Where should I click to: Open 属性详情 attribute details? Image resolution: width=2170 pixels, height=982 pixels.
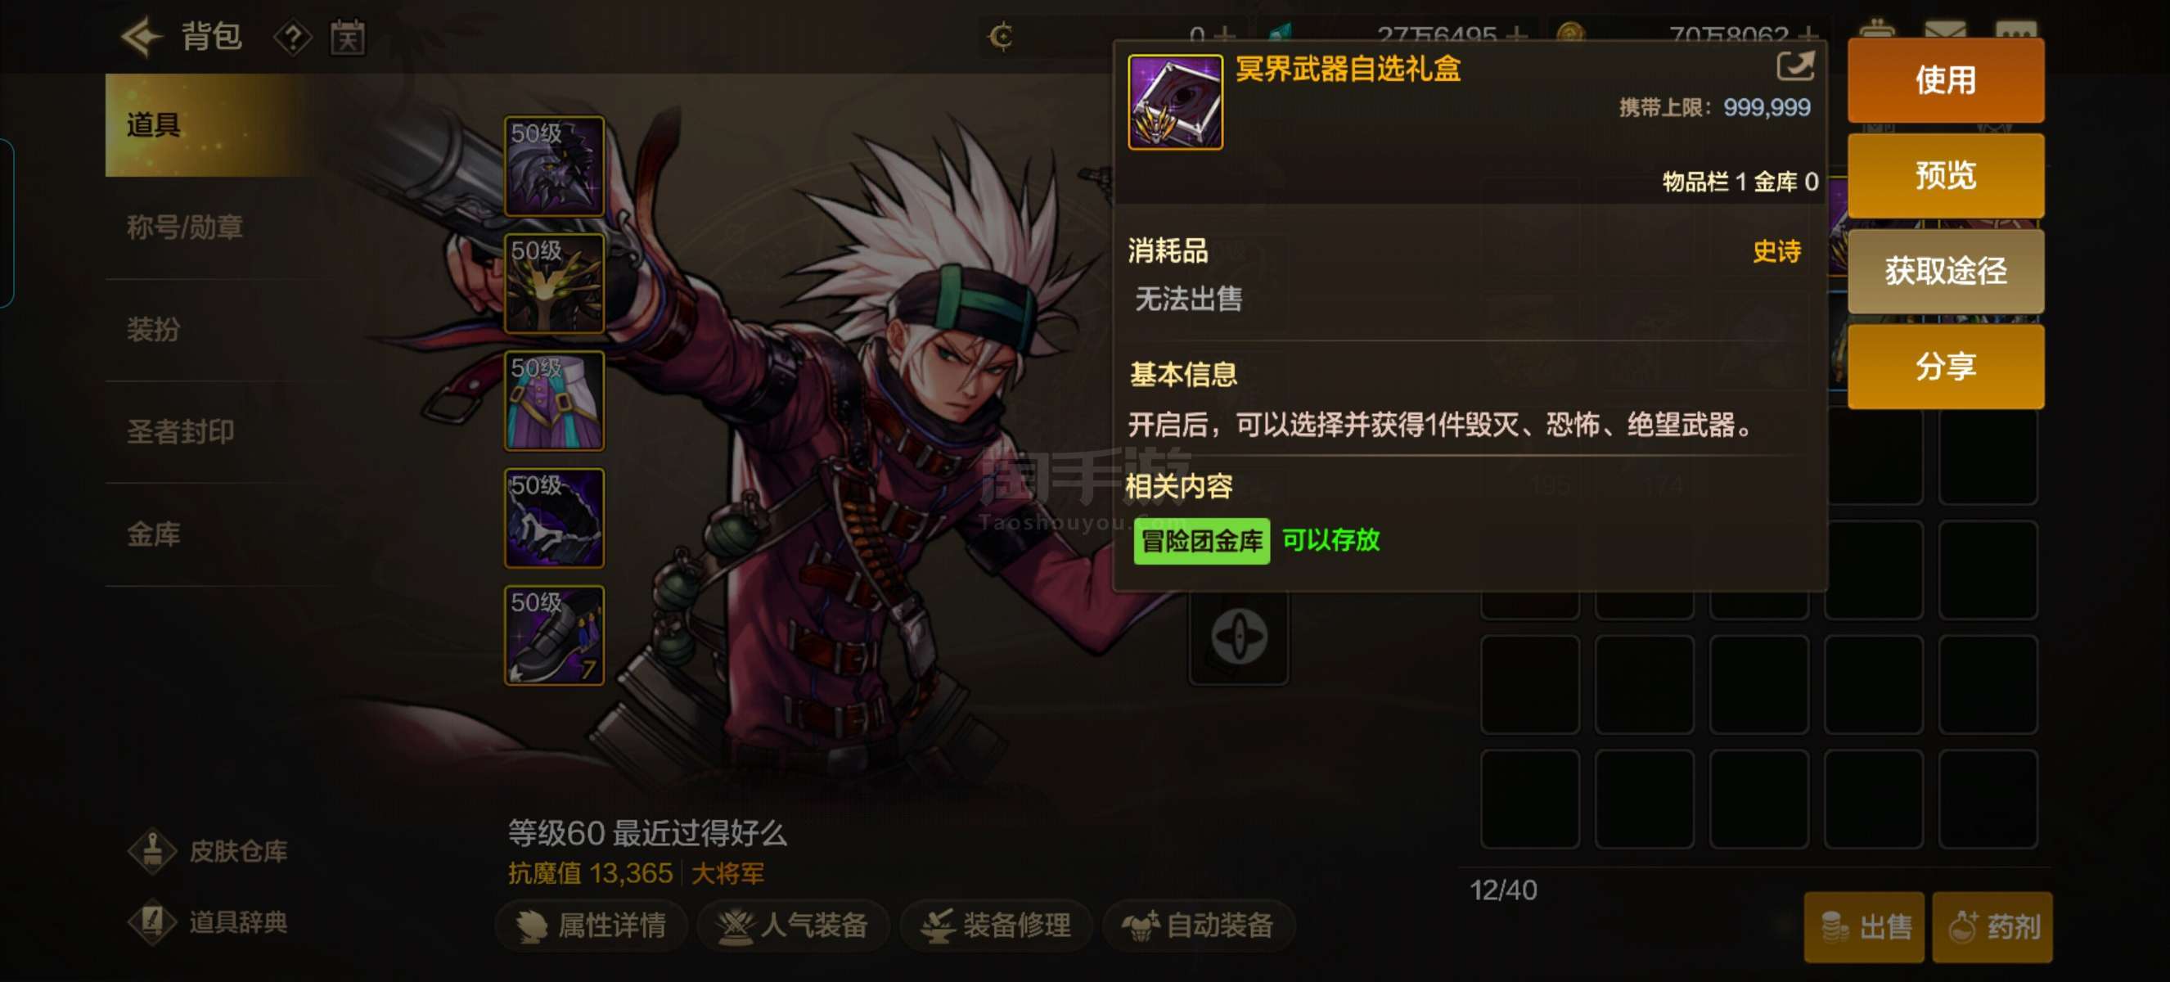591,925
